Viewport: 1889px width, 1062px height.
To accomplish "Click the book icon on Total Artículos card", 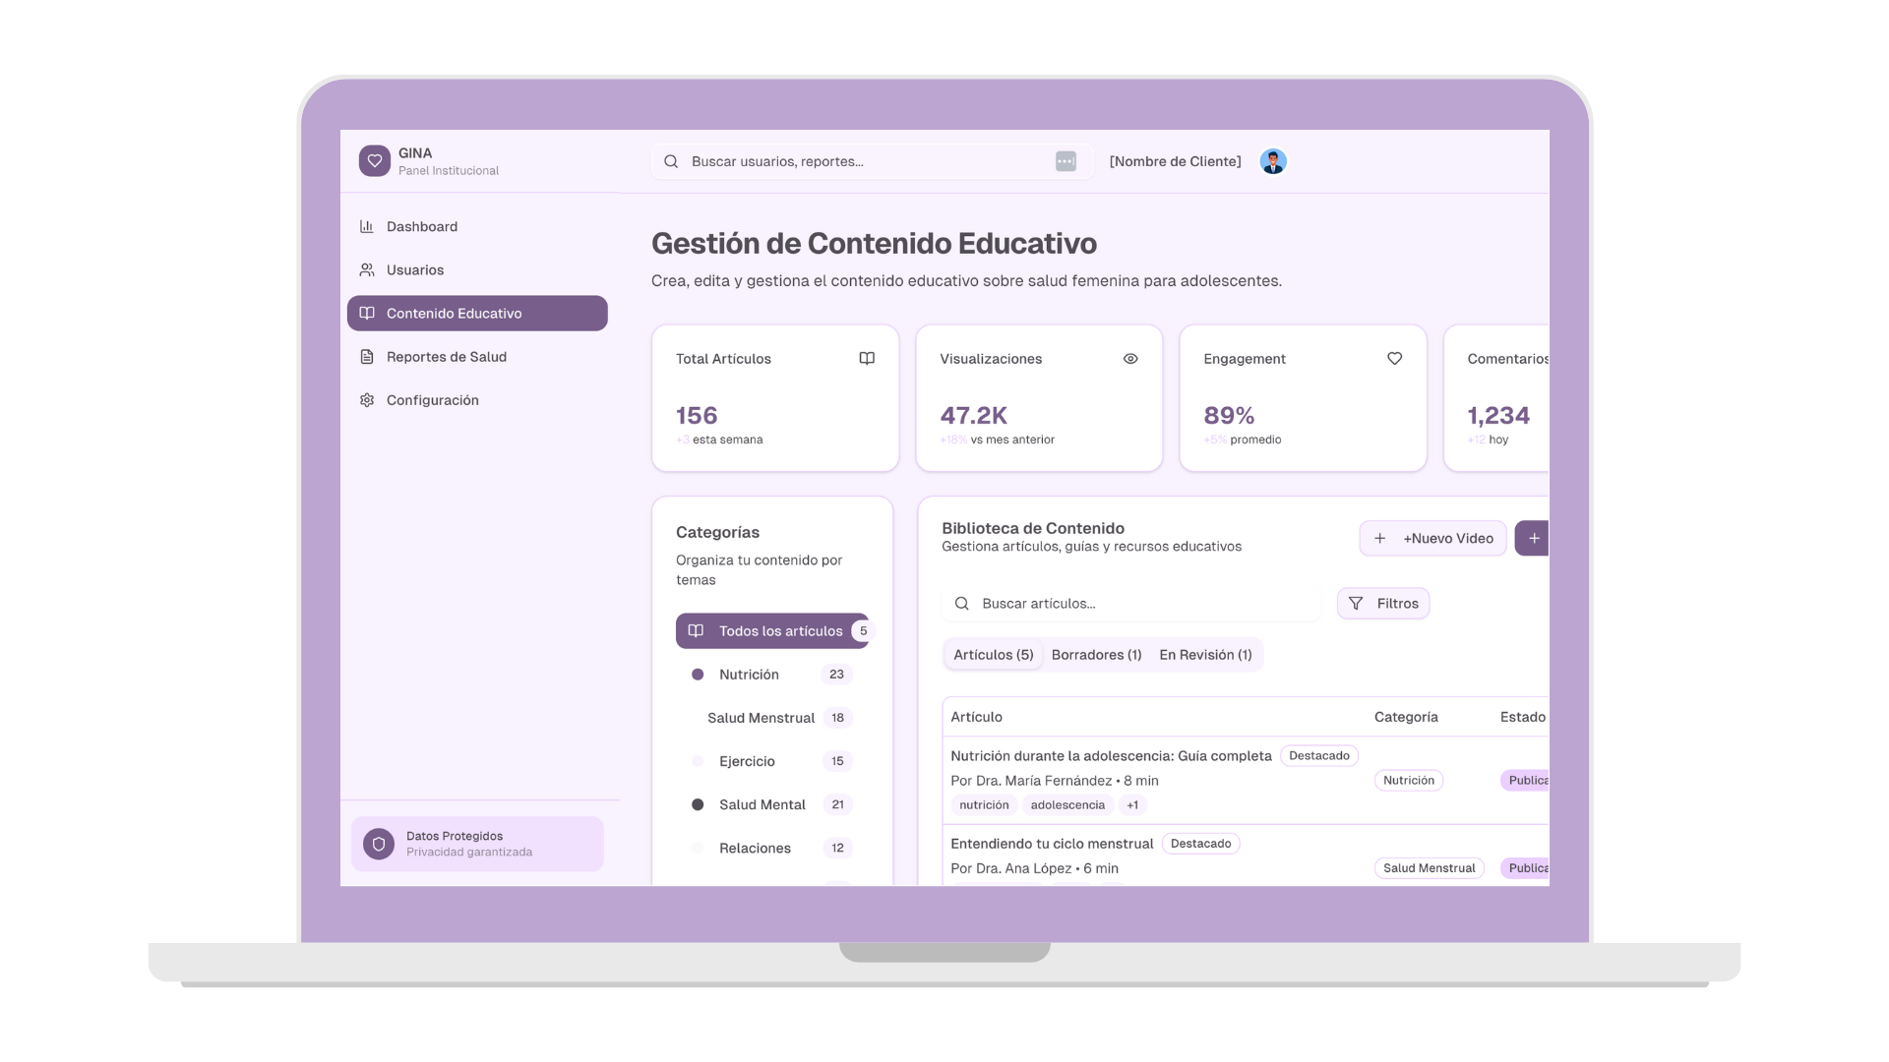I will (867, 359).
